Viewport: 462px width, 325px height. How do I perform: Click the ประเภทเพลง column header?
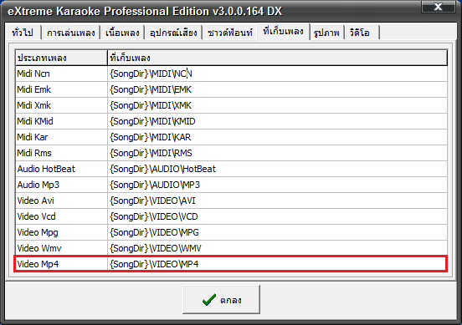pos(61,58)
